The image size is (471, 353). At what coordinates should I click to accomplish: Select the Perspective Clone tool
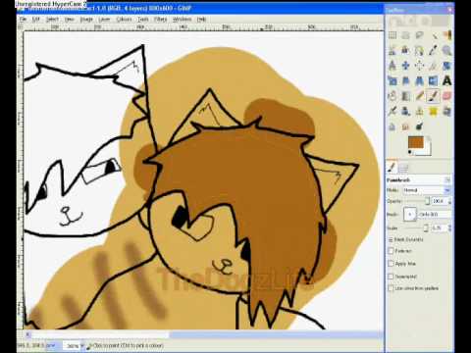click(446, 111)
